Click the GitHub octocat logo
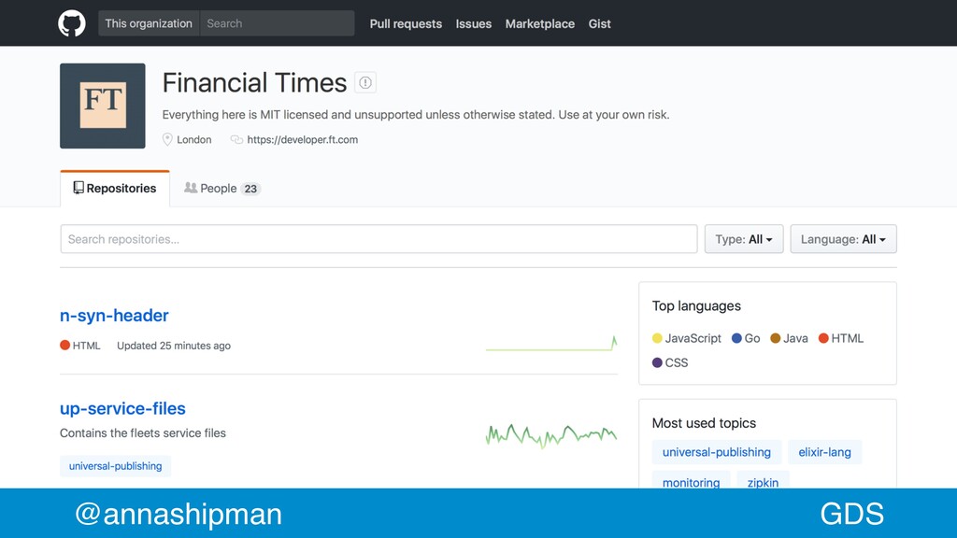 pos(71,23)
